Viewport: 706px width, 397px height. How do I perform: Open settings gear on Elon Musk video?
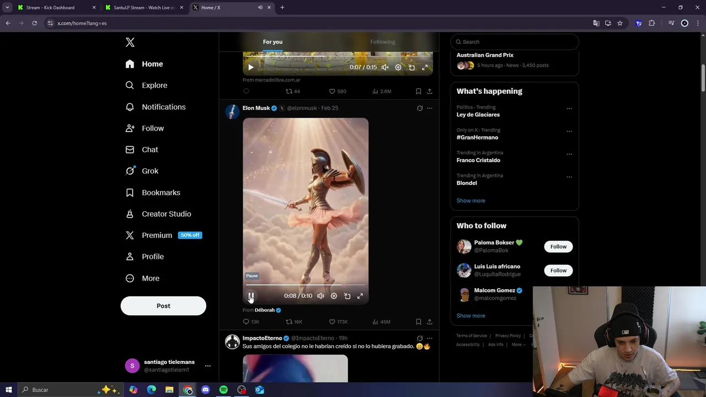(334, 296)
